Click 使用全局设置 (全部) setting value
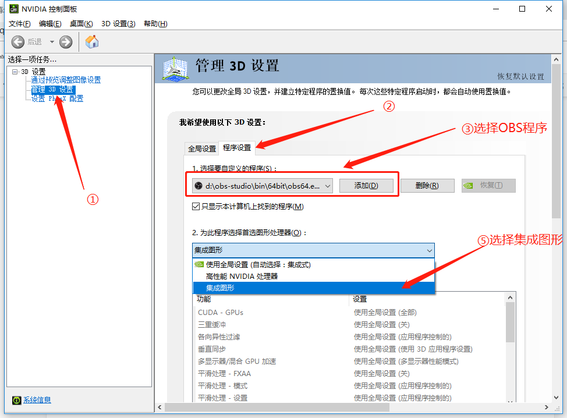 point(385,313)
